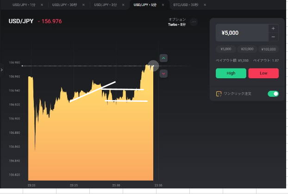
Task: Click the one-click order icon
Action: 219,94
